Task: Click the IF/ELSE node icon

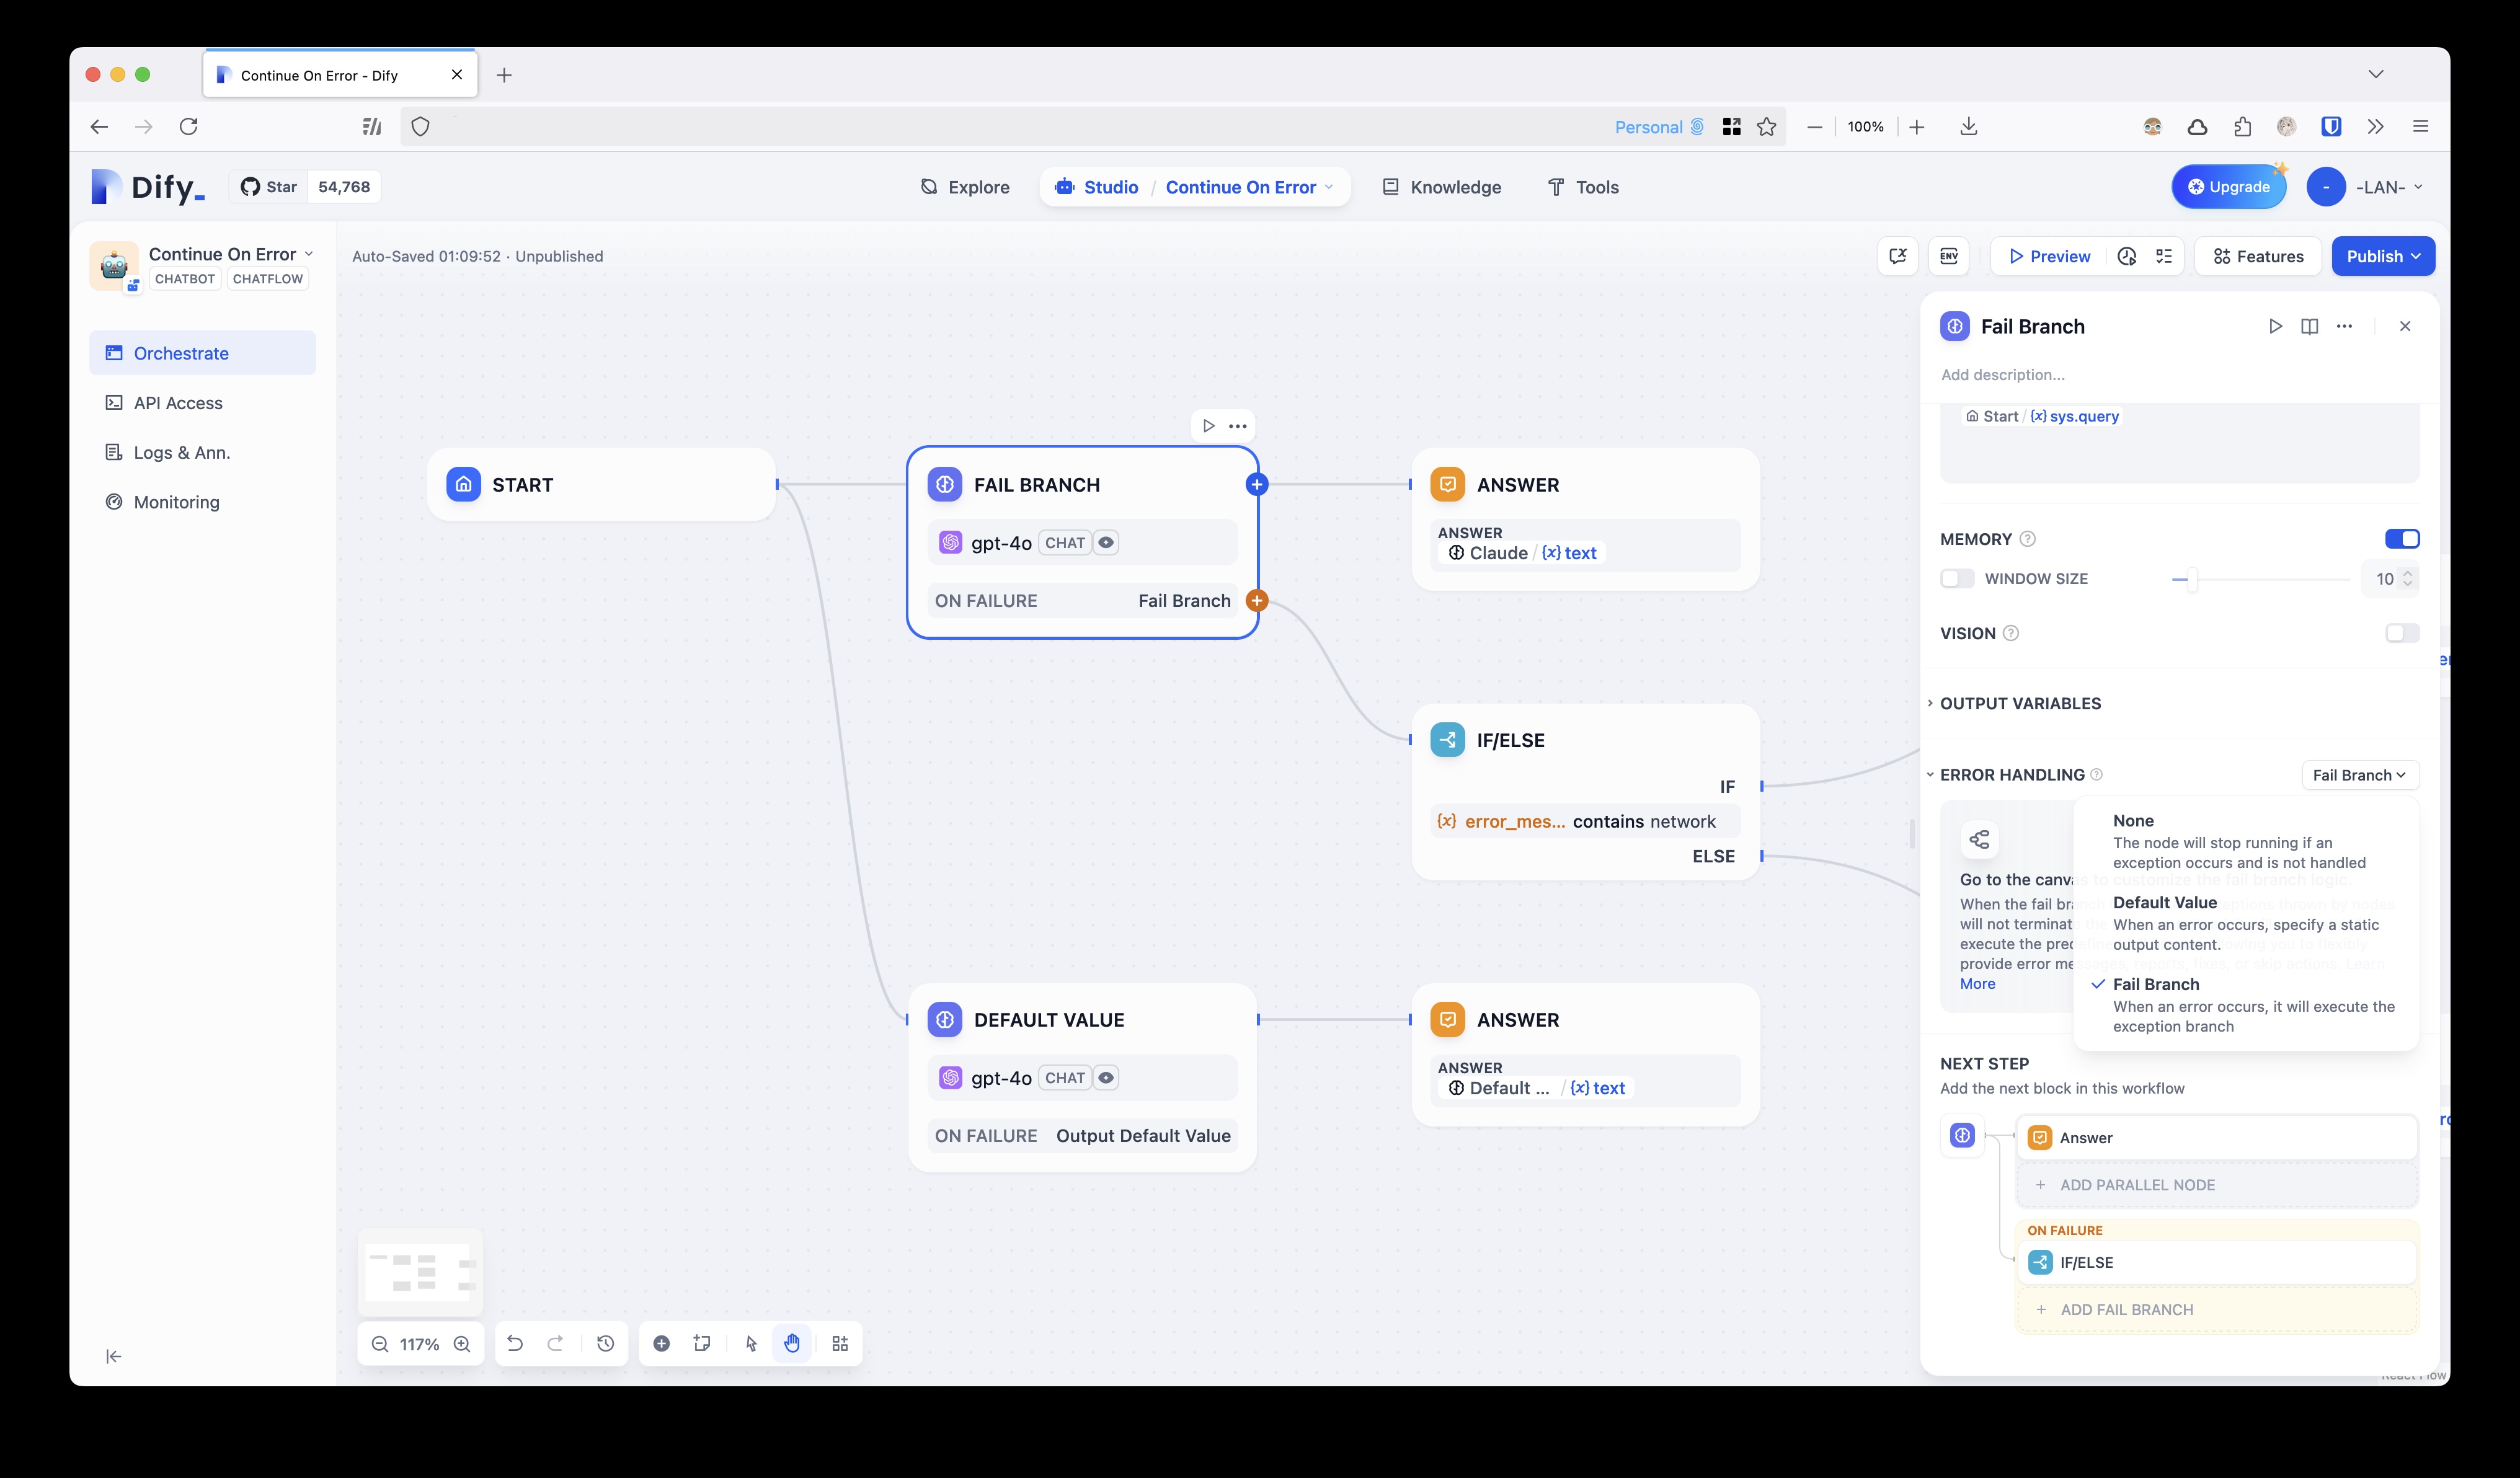Action: (1447, 739)
